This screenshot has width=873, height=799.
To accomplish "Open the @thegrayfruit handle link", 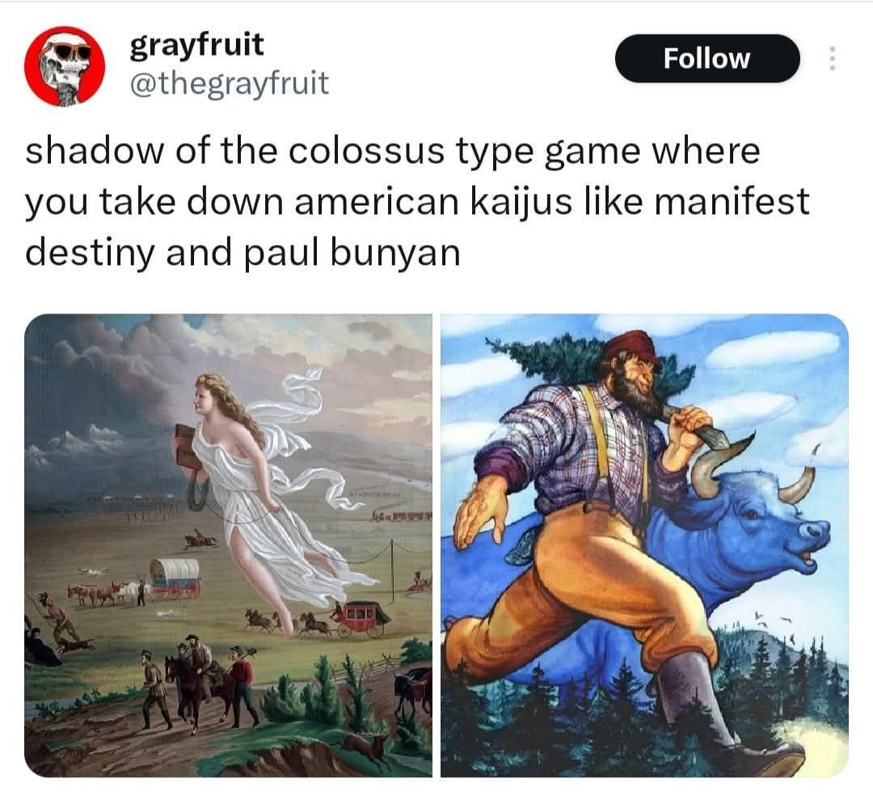I will pyautogui.click(x=230, y=83).
